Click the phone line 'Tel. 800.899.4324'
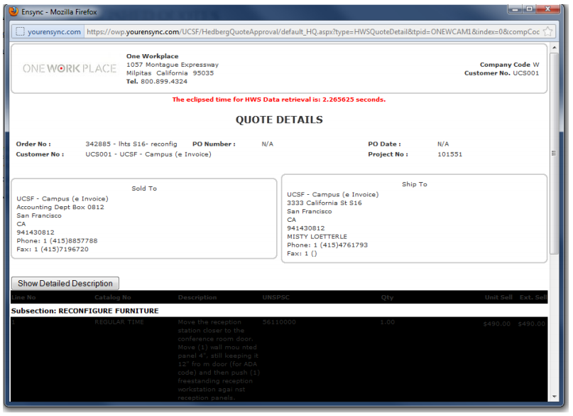The height and width of the screenshot is (416, 573). point(157,82)
